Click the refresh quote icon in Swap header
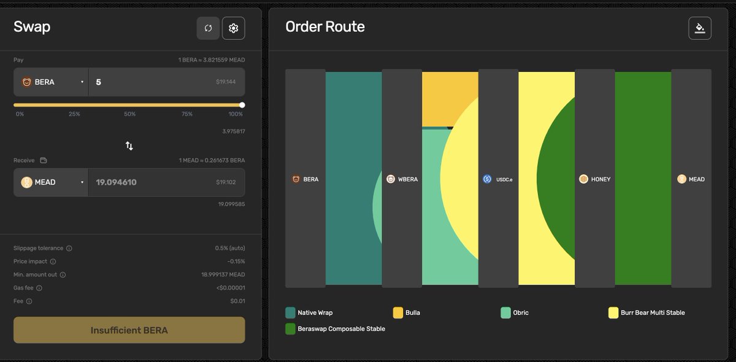Viewport: 736px width, 362px height. click(x=209, y=28)
